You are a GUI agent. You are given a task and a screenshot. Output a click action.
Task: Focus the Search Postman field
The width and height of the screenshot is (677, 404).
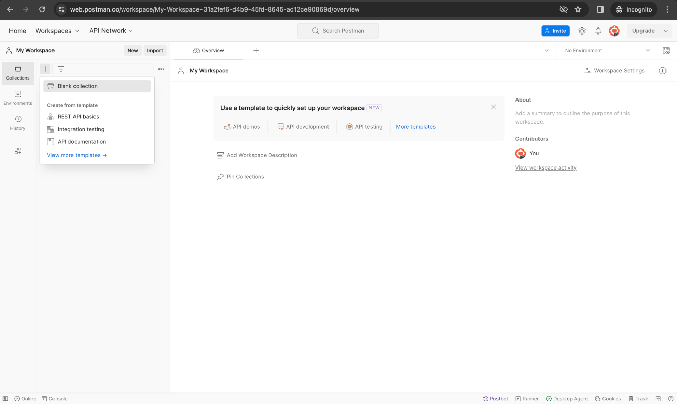[x=338, y=31]
